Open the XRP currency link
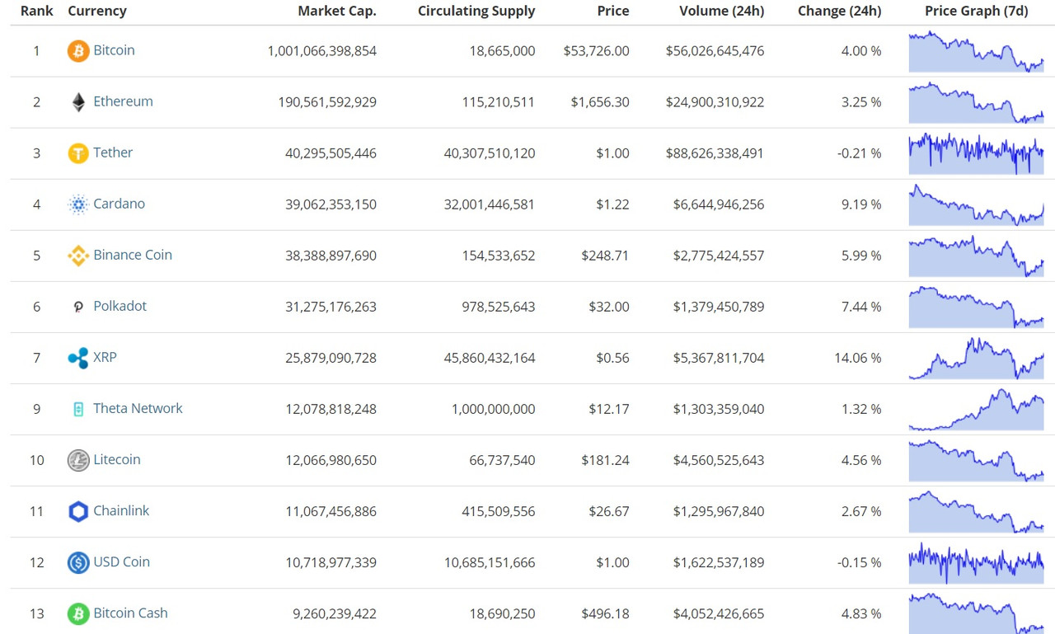The height and width of the screenshot is (634, 1055). click(x=105, y=357)
